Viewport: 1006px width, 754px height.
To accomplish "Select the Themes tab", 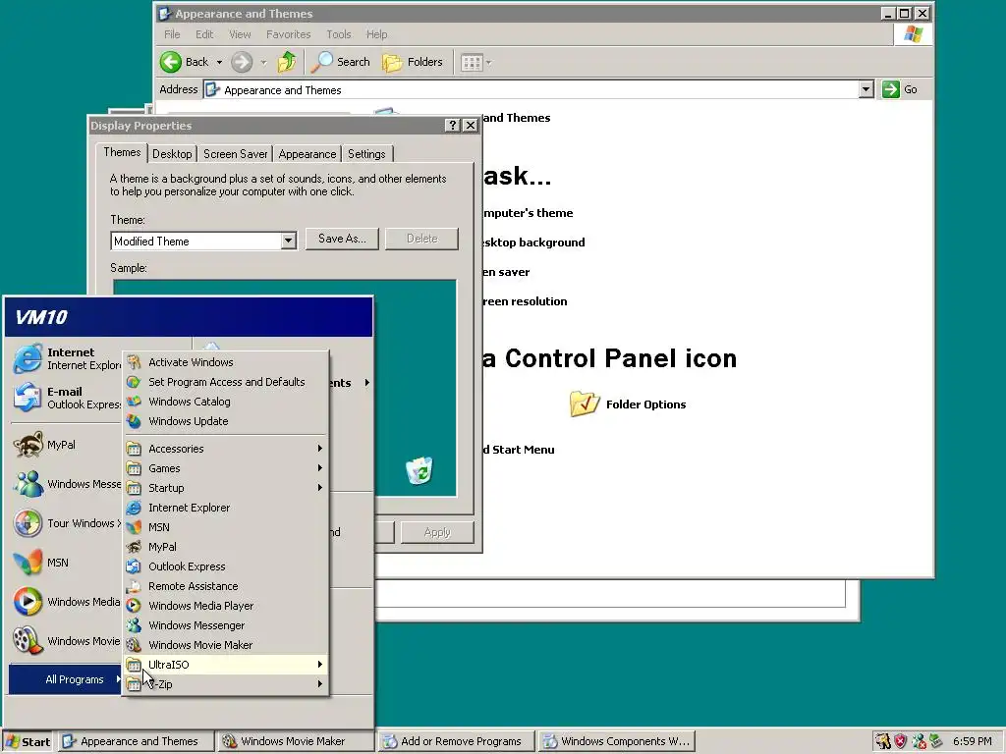I will [x=122, y=152].
